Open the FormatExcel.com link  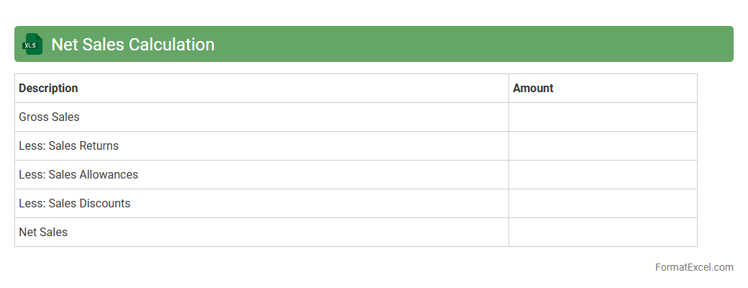click(x=693, y=267)
